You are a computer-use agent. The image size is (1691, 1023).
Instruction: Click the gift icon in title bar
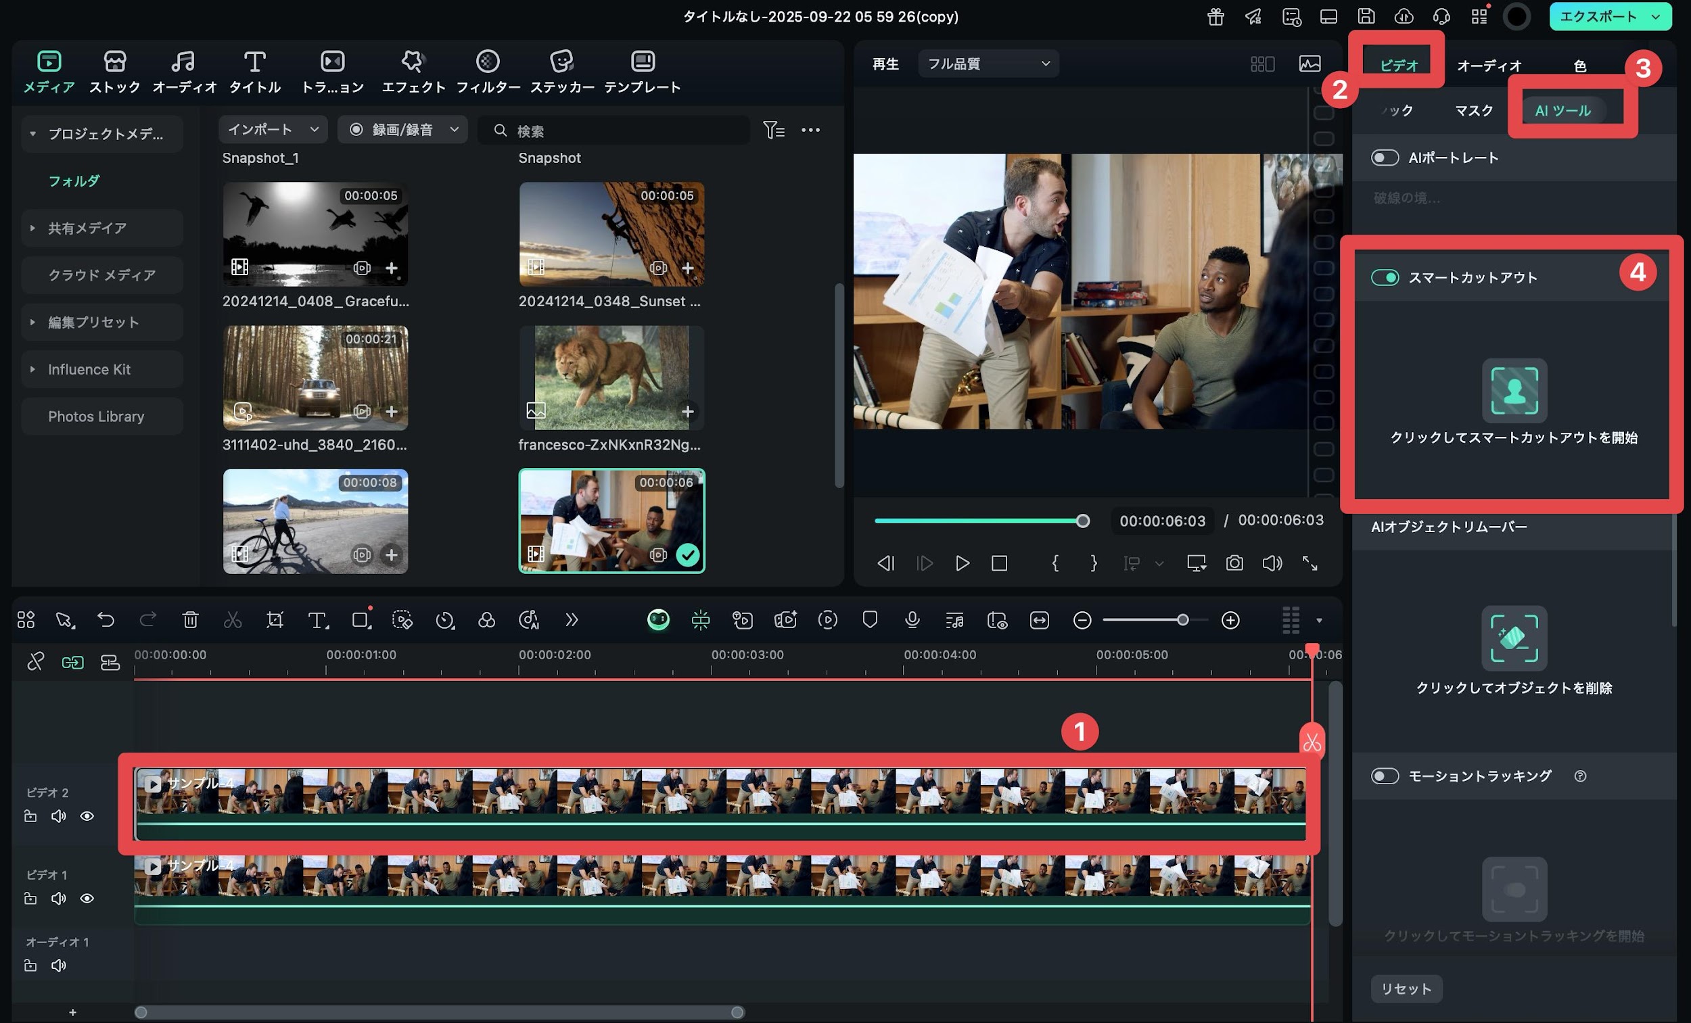pyautogui.click(x=1215, y=16)
